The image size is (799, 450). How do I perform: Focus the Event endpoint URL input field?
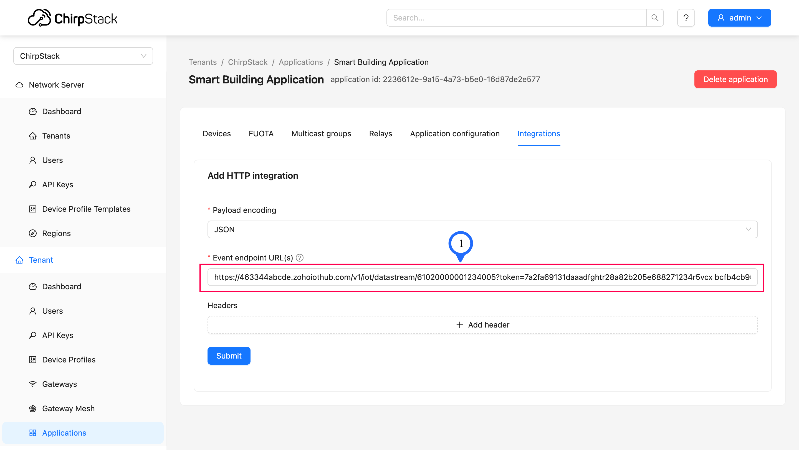click(482, 277)
